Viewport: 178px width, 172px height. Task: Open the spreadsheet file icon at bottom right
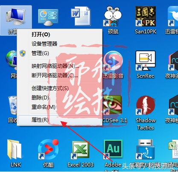click(173, 150)
